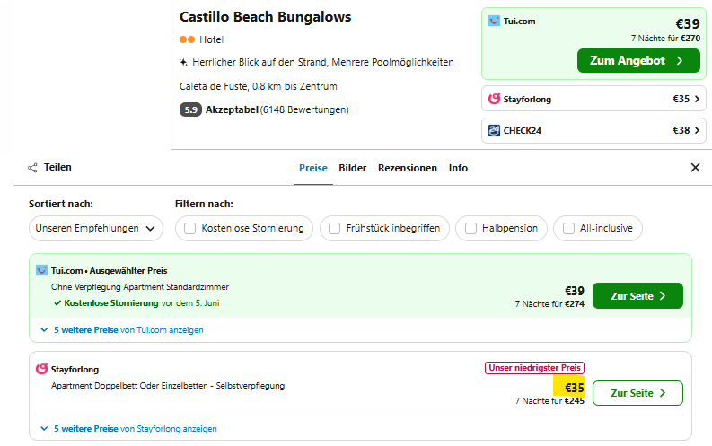Click the Akzeptabel (6148 Bewertungen) rating text

(x=277, y=109)
